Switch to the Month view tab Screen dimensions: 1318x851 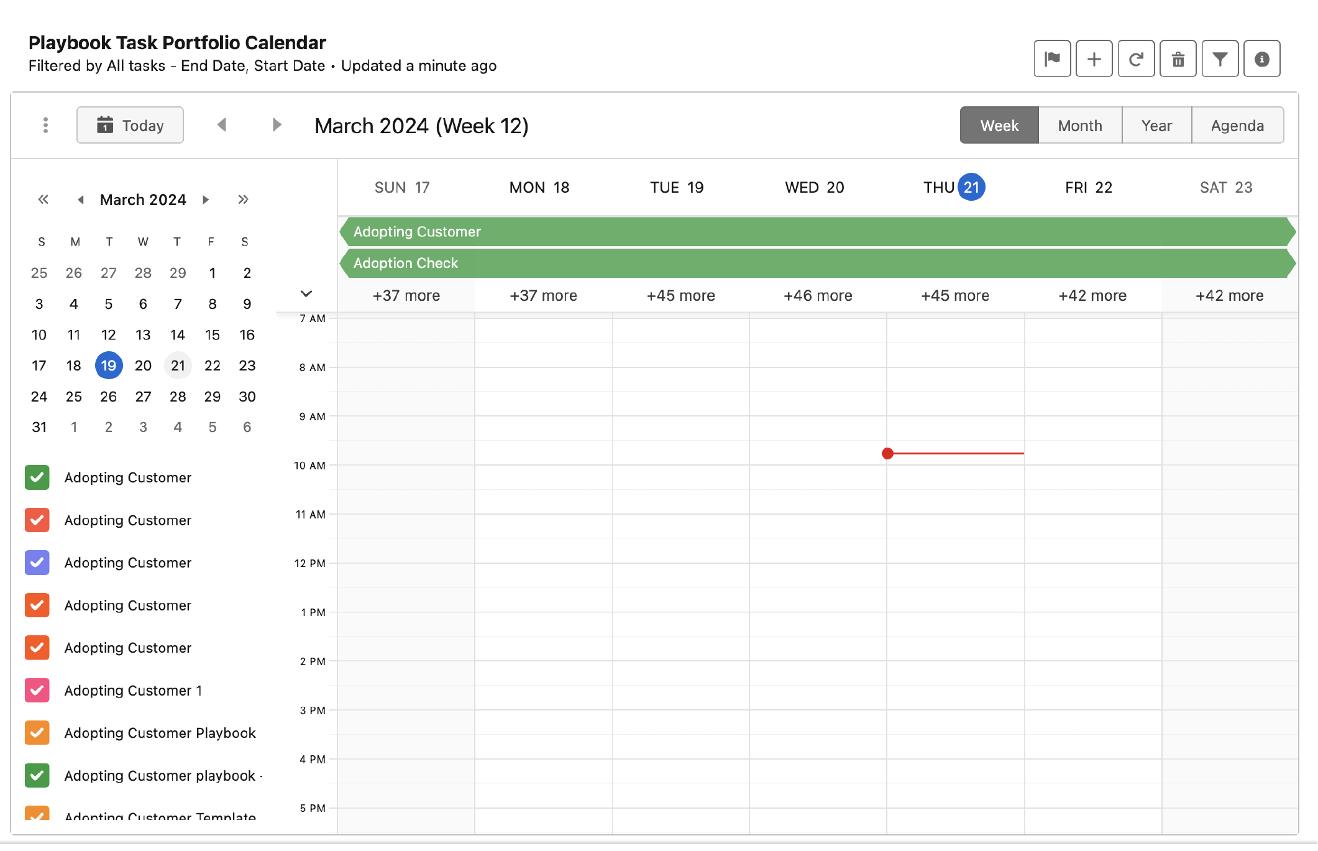coord(1079,126)
